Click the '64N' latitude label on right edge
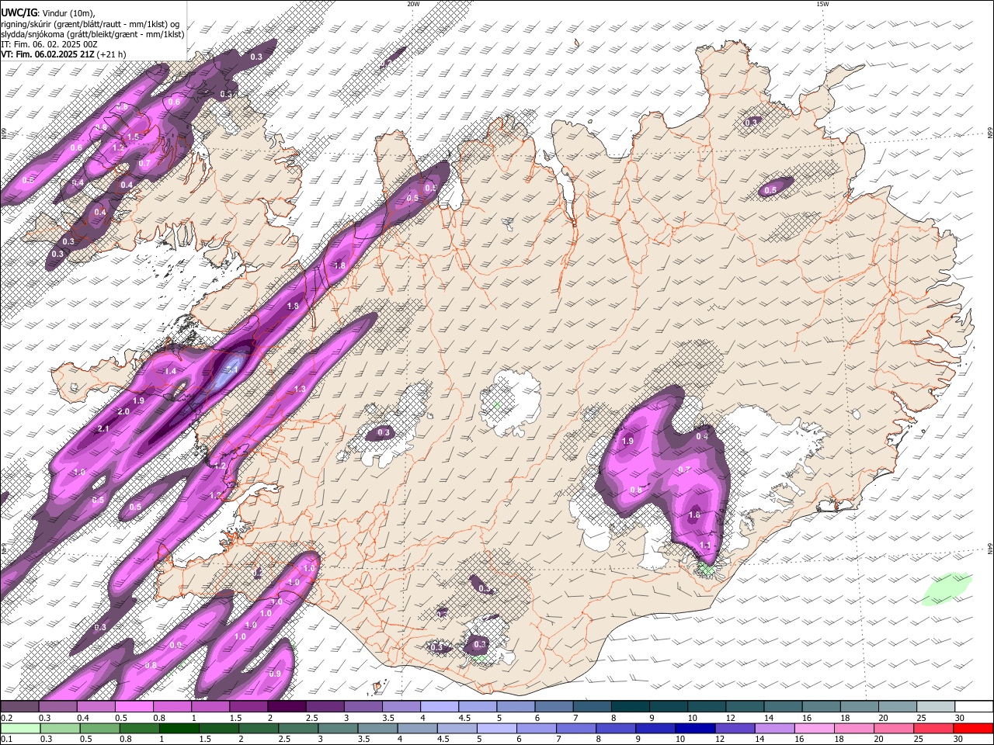 click(x=990, y=548)
